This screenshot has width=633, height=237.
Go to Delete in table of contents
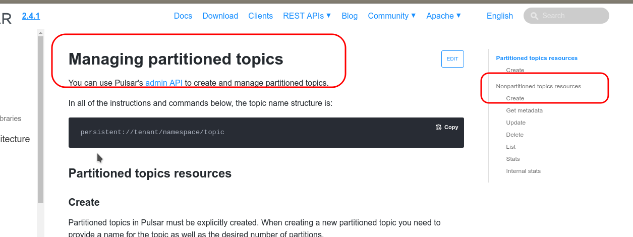click(x=514, y=135)
